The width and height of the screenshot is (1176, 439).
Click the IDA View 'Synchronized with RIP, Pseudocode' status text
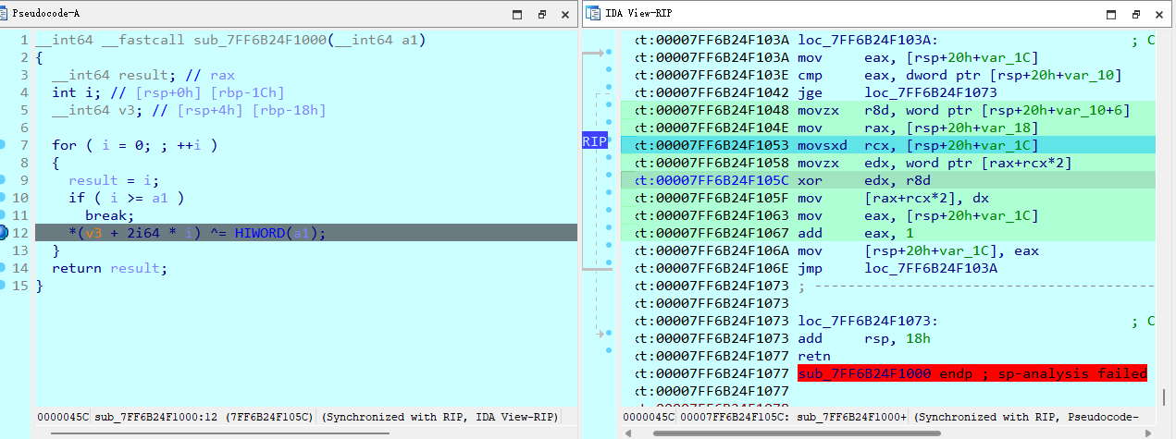point(1024,417)
